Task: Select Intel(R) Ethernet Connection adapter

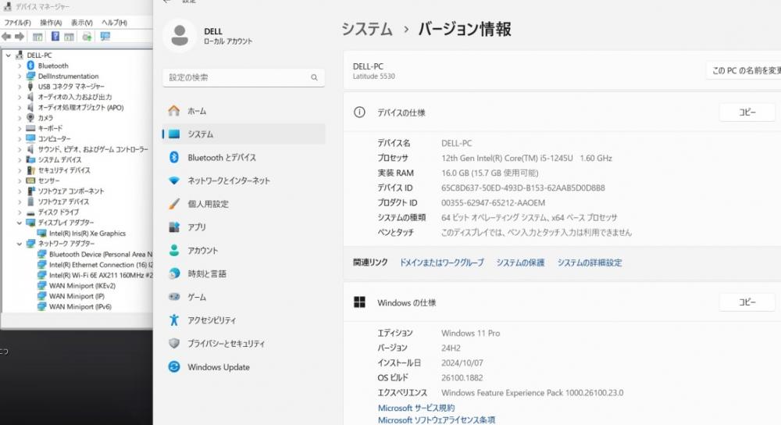Action: [x=101, y=265]
